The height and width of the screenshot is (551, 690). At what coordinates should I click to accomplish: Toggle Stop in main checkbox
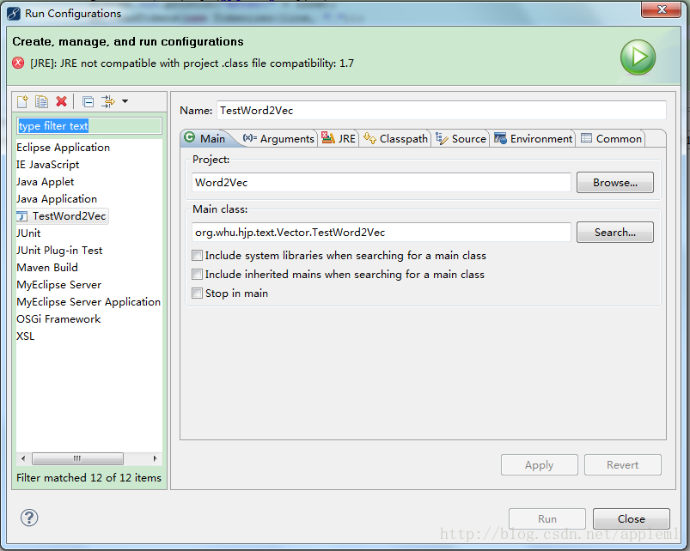pos(197,293)
